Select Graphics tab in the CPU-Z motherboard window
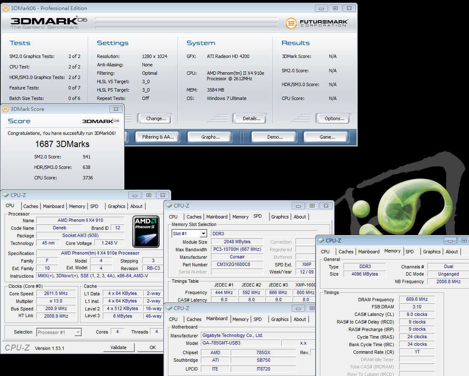Image resolution: width=469 pixels, height=376 pixels. pos(280,319)
